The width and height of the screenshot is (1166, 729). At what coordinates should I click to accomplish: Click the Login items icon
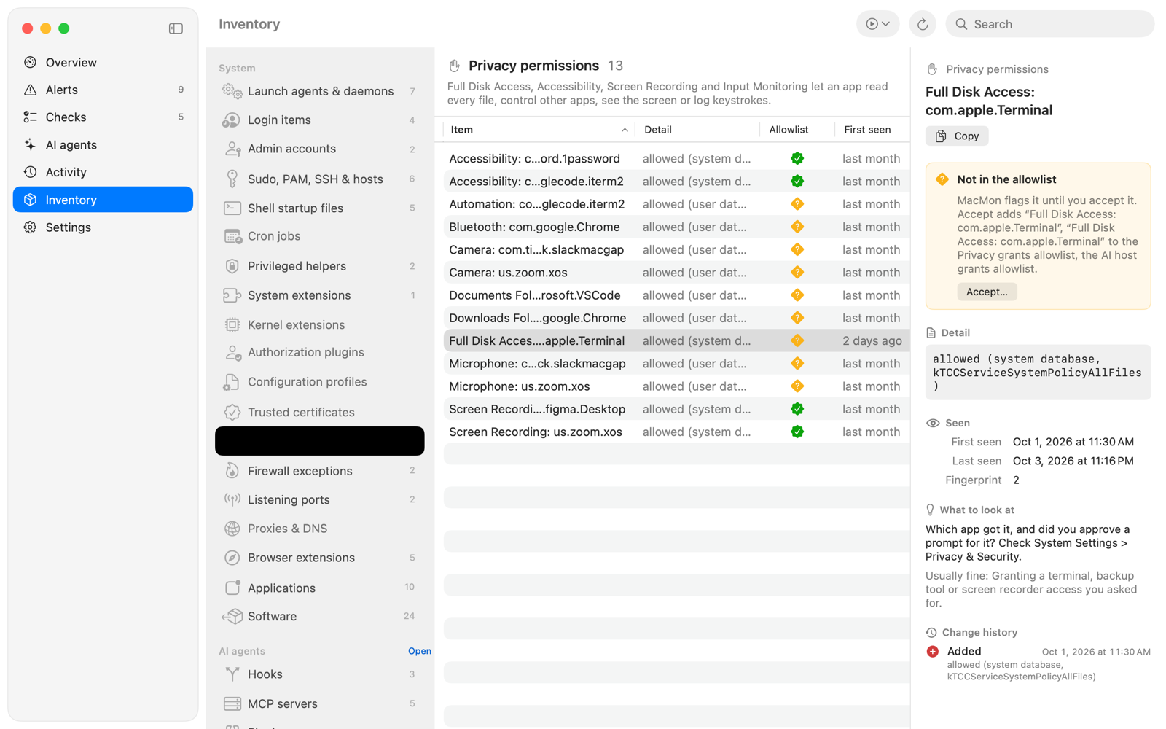pos(232,120)
